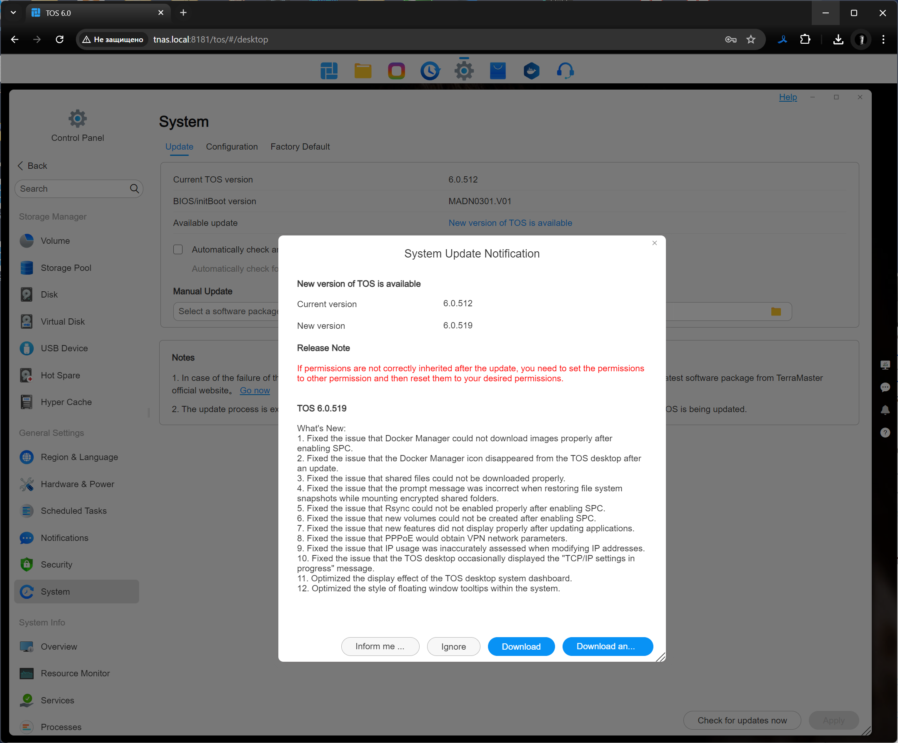
Task: Click the notification bell icon on right edge
Action: point(885,410)
